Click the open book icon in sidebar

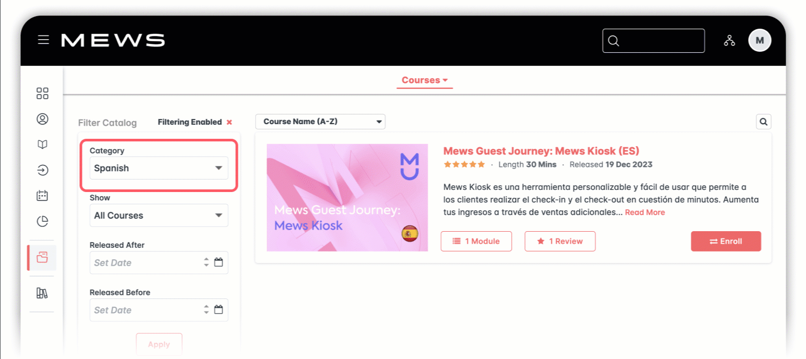click(x=42, y=145)
